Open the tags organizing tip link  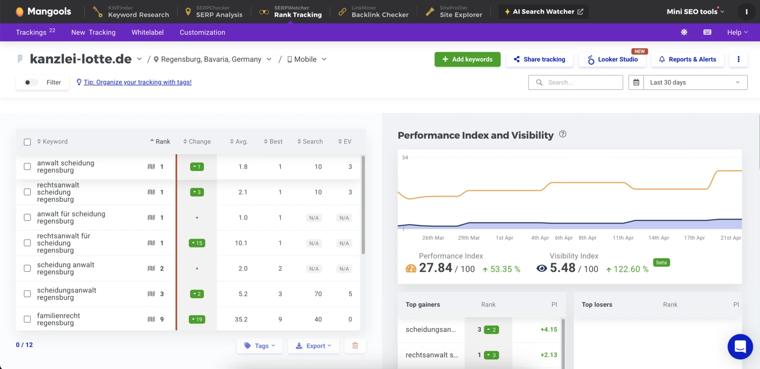pyautogui.click(x=137, y=82)
